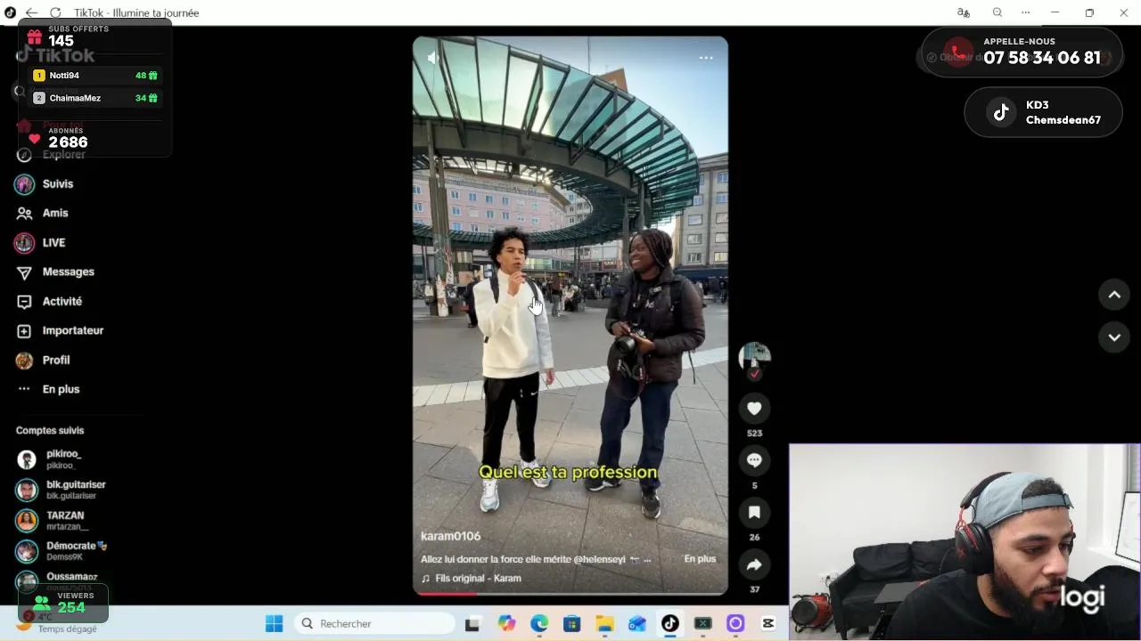
Task: Click gifter Notti94 in subs overlay
Action: pos(95,76)
